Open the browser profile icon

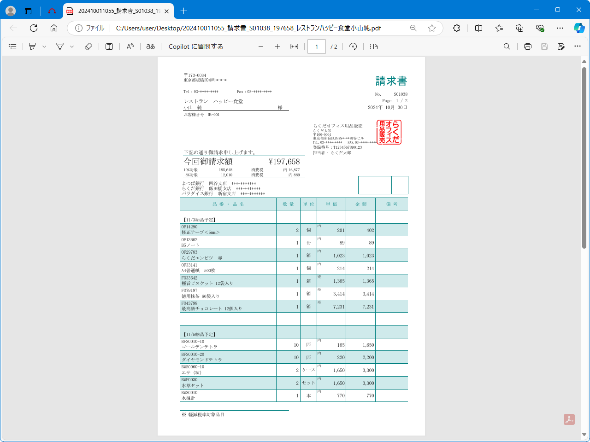point(11,11)
